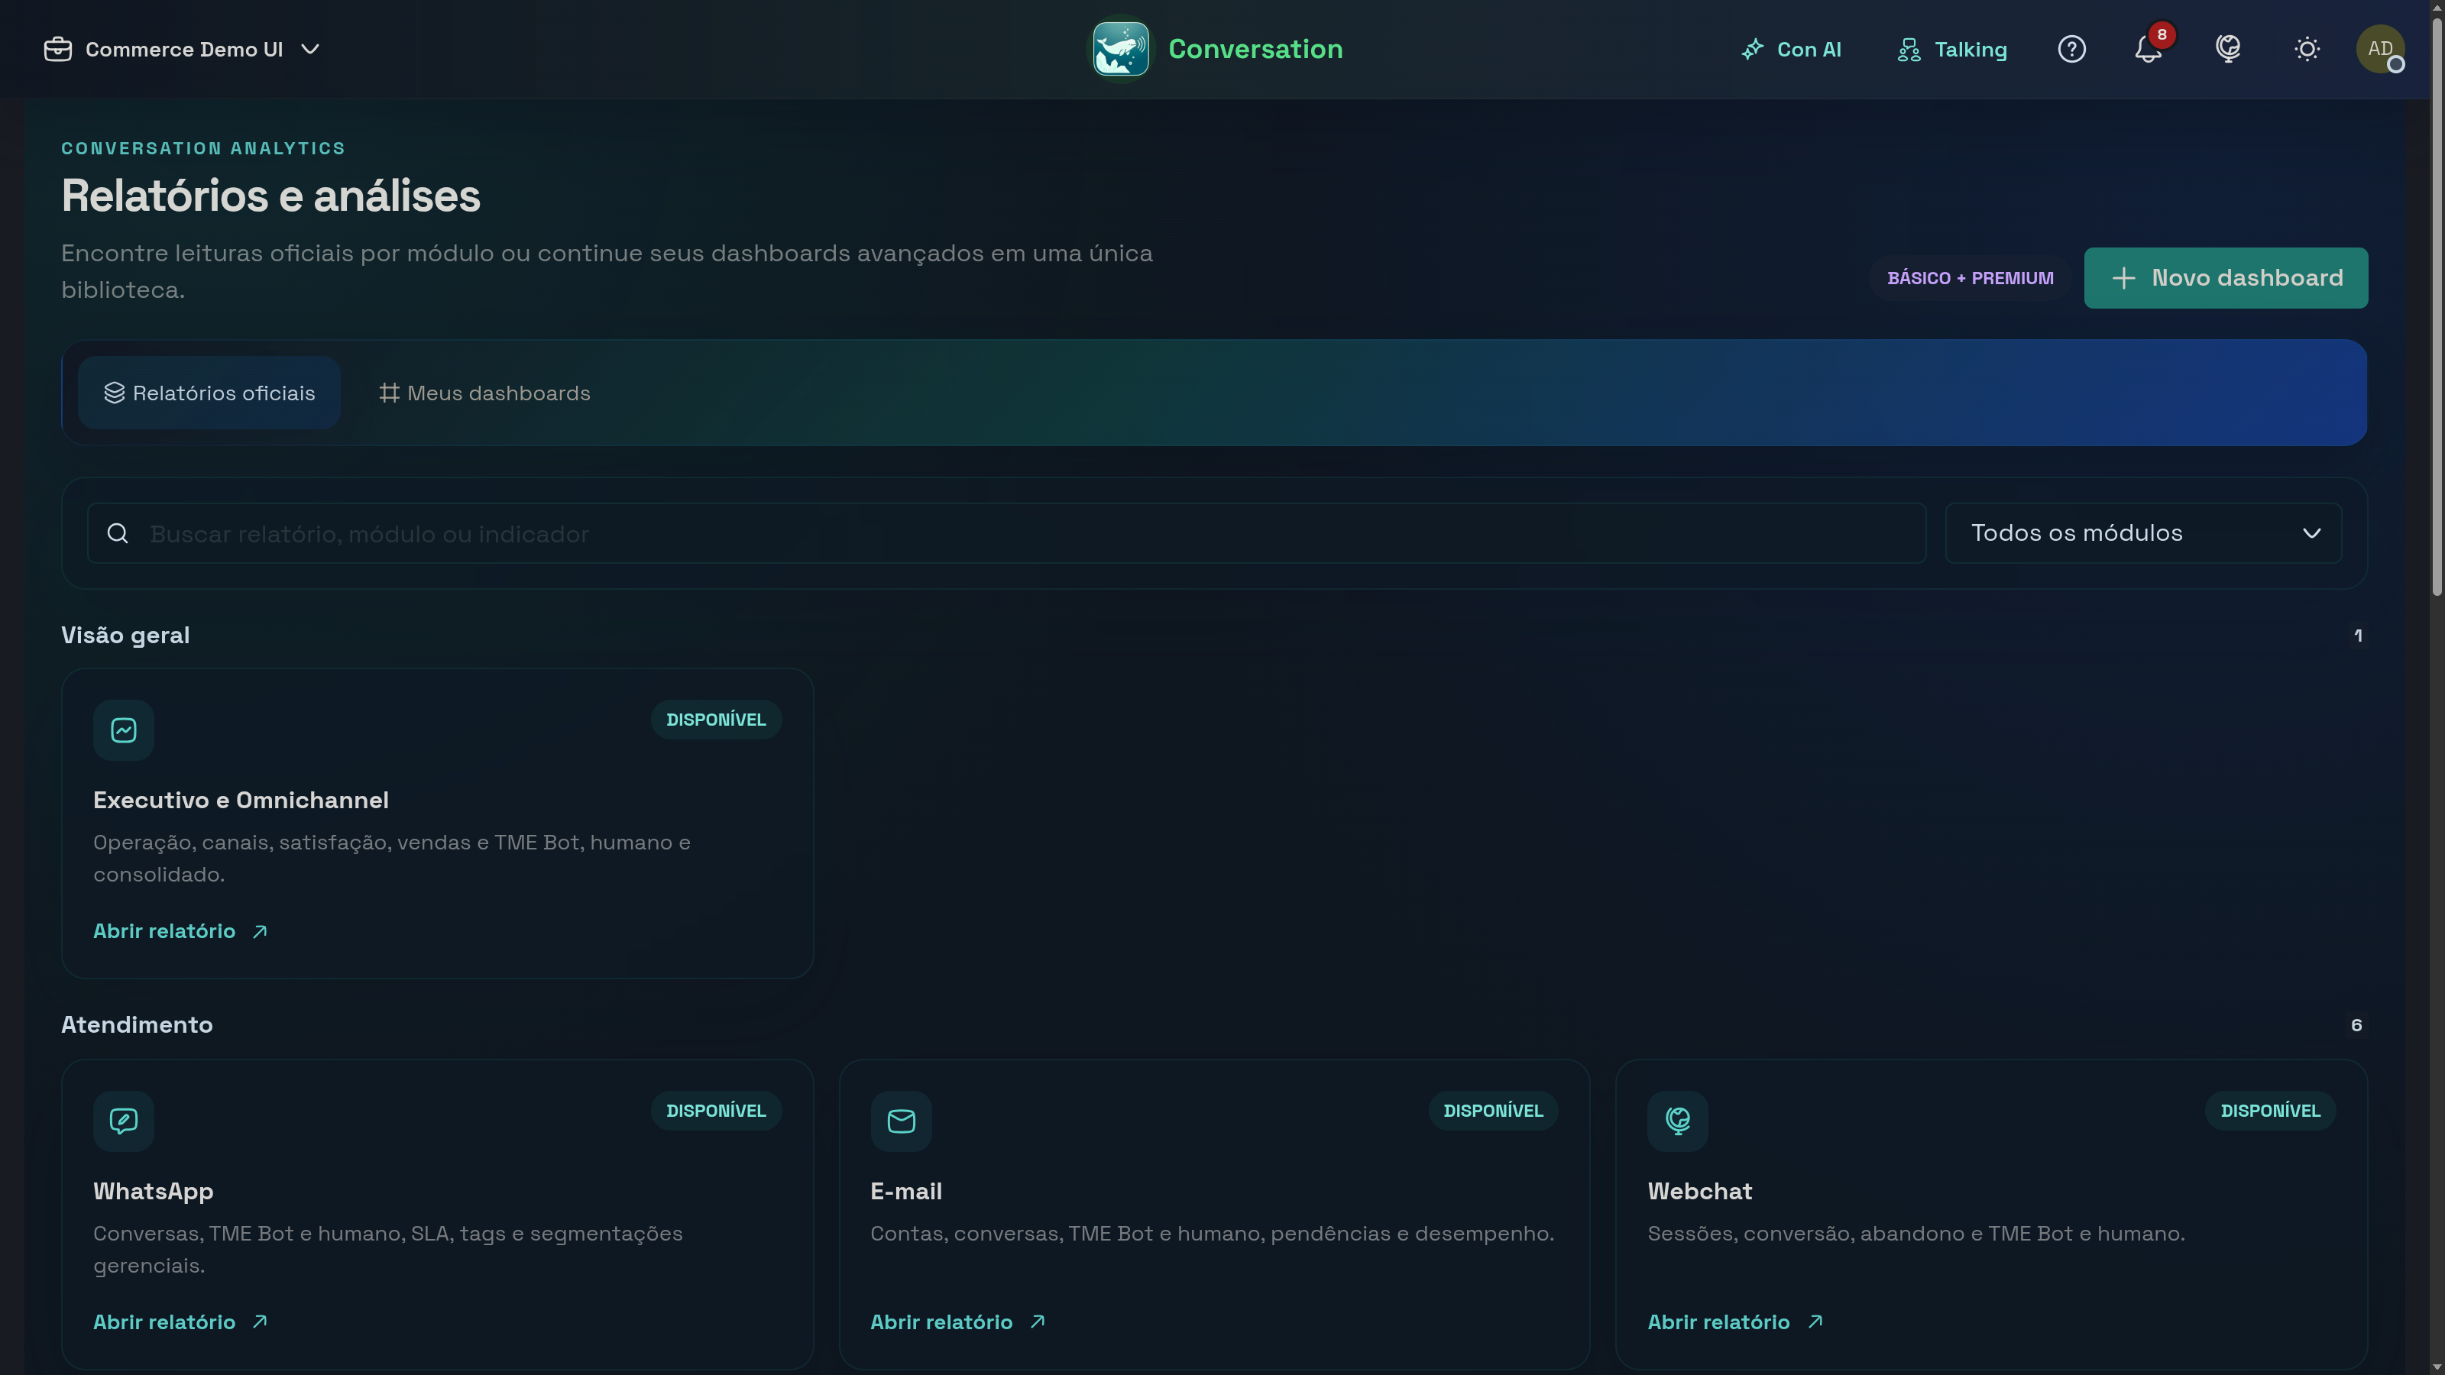Click the E-mail card title

pos(905,1191)
